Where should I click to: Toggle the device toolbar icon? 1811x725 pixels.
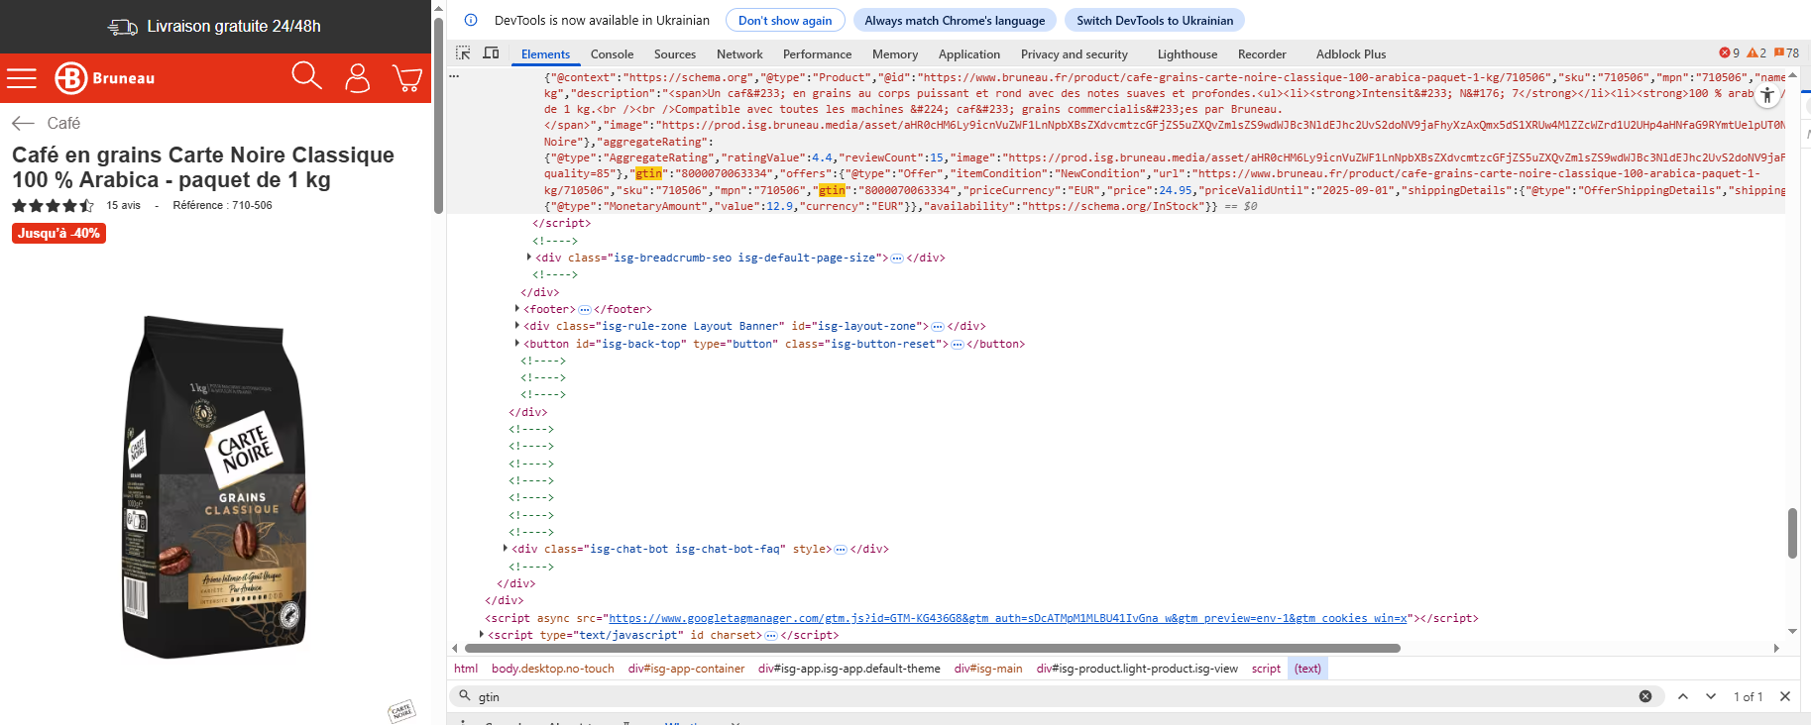coord(491,53)
